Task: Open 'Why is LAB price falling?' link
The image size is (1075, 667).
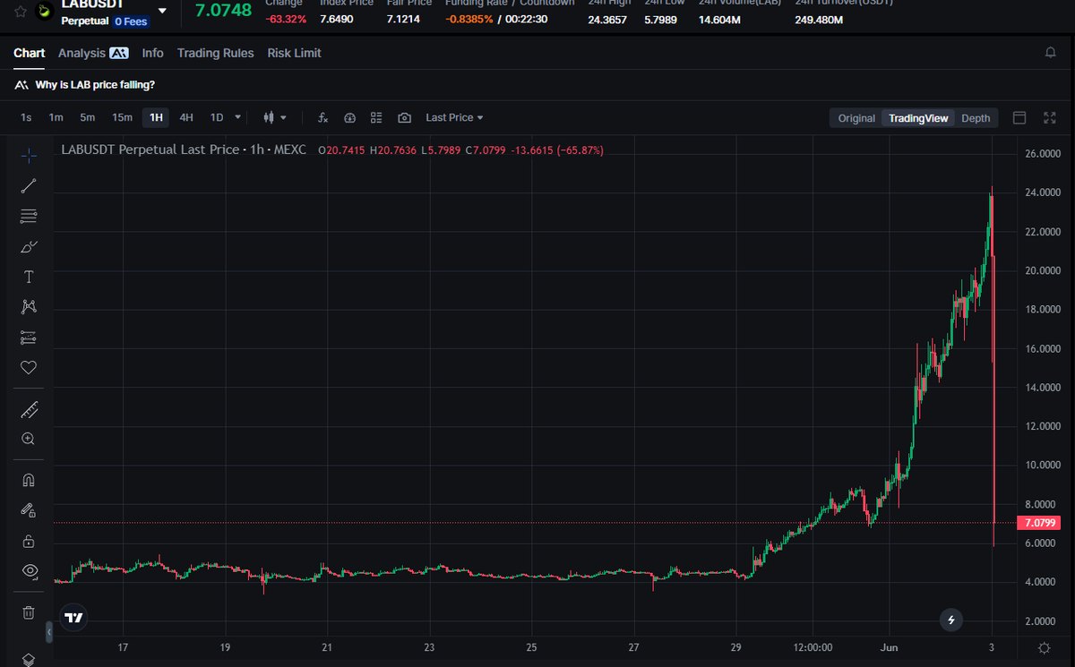Action: (95, 85)
